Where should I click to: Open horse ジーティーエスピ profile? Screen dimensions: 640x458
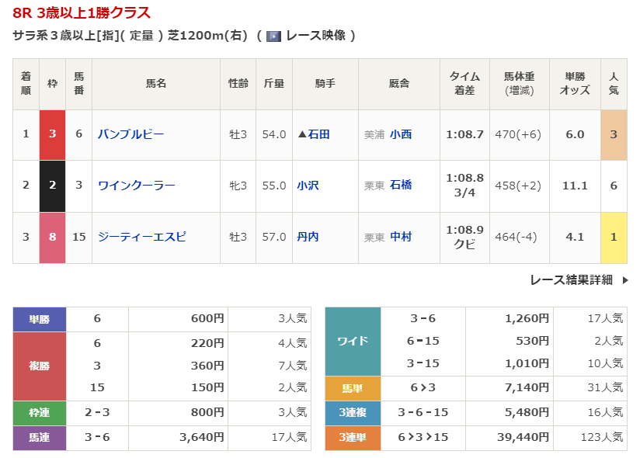pyautogui.click(x=142, y=237)
